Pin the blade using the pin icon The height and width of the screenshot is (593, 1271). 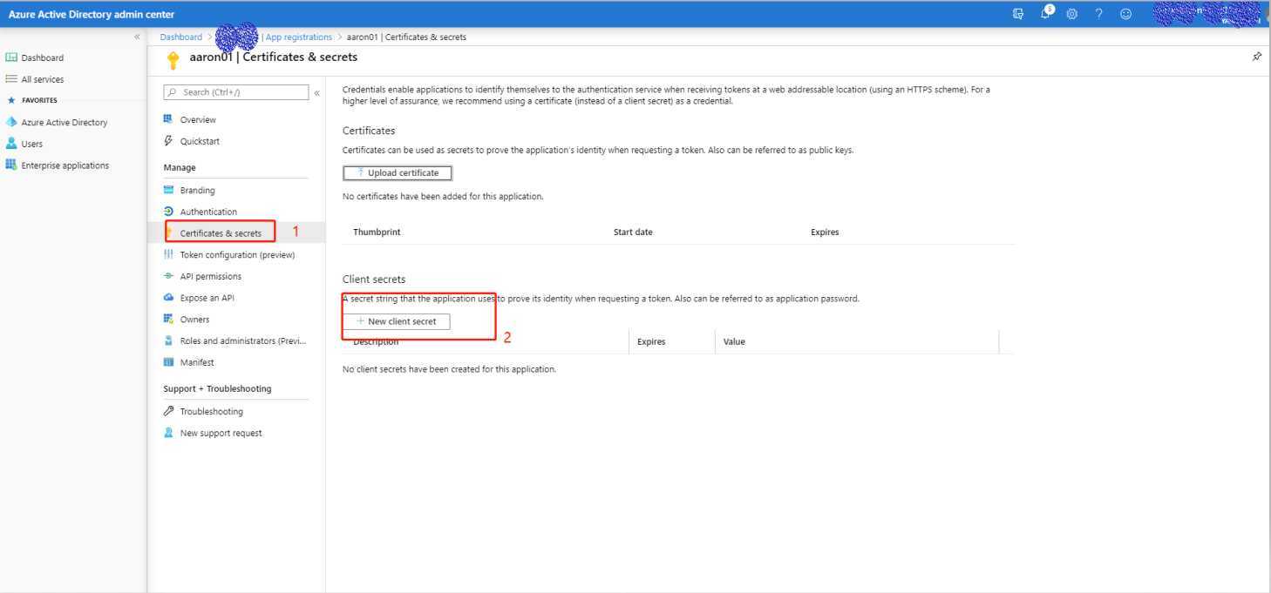1256,57
